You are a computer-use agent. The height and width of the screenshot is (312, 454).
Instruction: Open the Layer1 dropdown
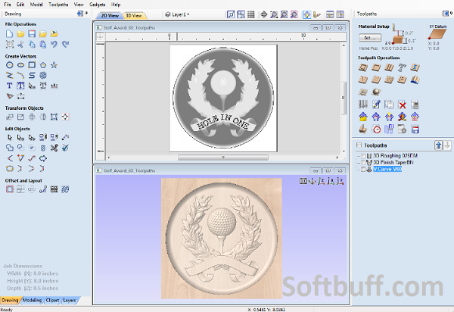177,14
